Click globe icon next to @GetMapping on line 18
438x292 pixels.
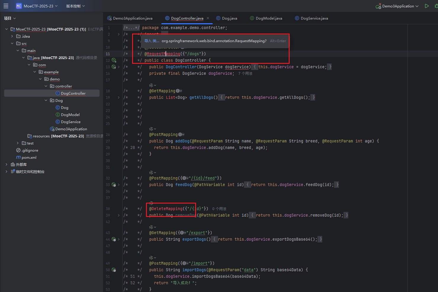click(178, 91)
